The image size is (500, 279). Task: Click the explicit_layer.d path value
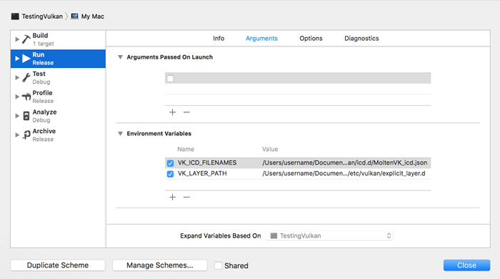344,173
